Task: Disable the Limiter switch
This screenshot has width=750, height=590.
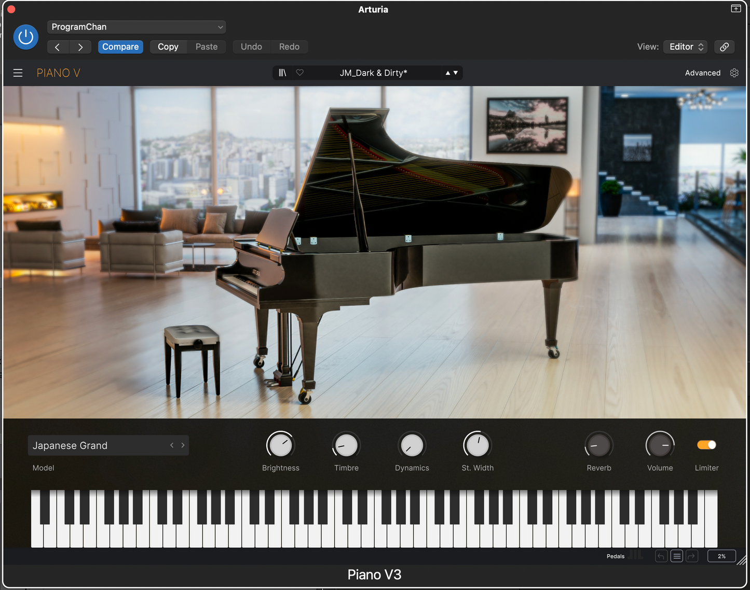Action: click(x=706, y=445)
